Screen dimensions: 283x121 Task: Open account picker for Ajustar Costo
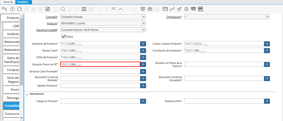[x=143, y=50]
